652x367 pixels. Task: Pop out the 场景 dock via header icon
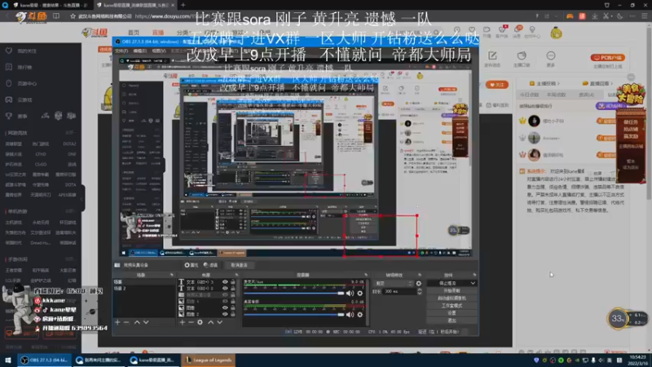pyautogui.click(x=171, y=275)
